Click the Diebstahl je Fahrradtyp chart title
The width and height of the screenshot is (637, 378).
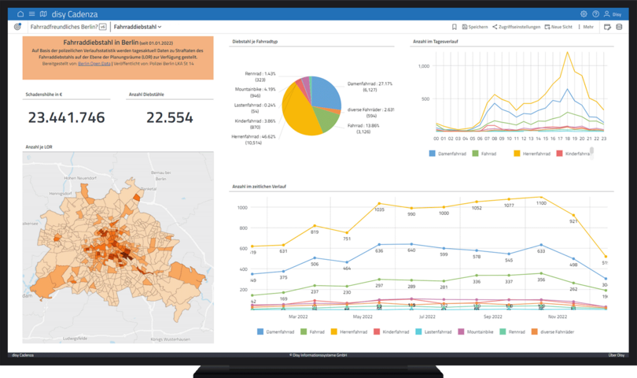tap(255, 42)
